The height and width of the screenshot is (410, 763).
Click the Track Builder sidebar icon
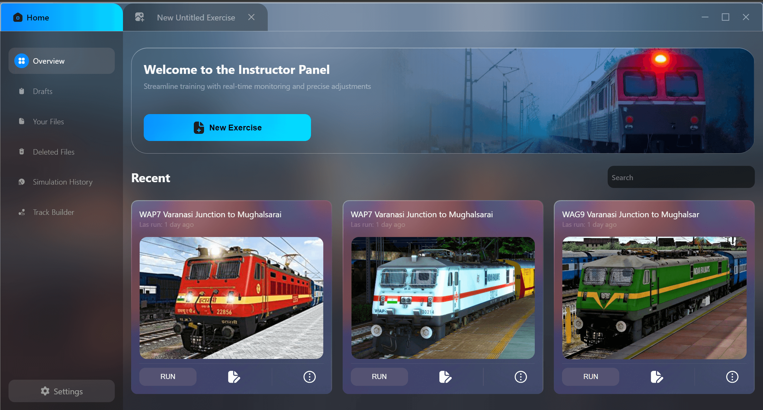(22, 212)
